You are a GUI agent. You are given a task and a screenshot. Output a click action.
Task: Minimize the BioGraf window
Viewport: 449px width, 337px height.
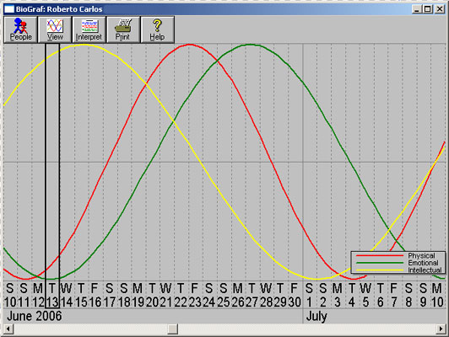point(417,9)
